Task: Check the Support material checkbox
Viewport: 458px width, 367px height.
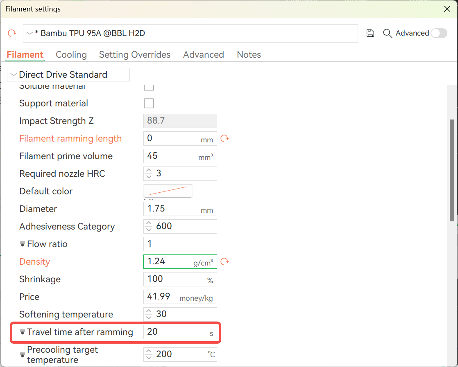Action: point(149,103)
